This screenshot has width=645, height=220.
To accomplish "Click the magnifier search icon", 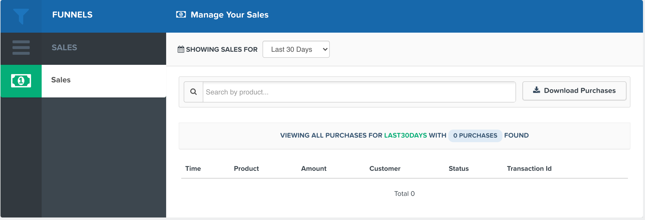I will pyautogui.click(x=193, y=92).
